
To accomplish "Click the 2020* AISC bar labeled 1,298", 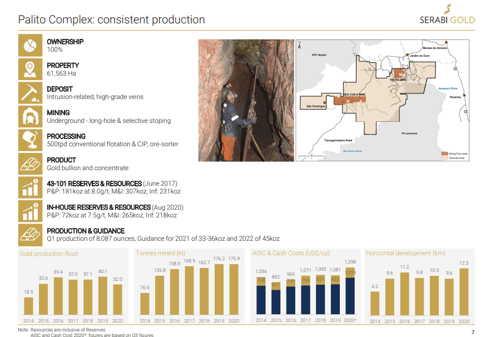I will click(350, 291).
